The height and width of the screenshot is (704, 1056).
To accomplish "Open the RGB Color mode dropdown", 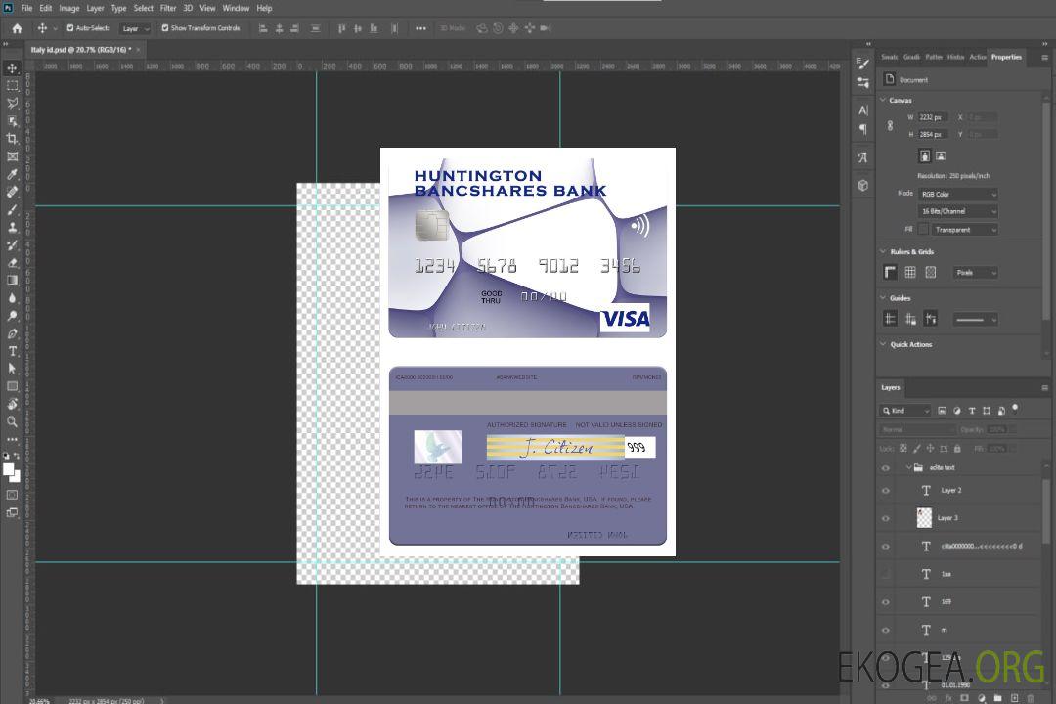I will [957, 194].
